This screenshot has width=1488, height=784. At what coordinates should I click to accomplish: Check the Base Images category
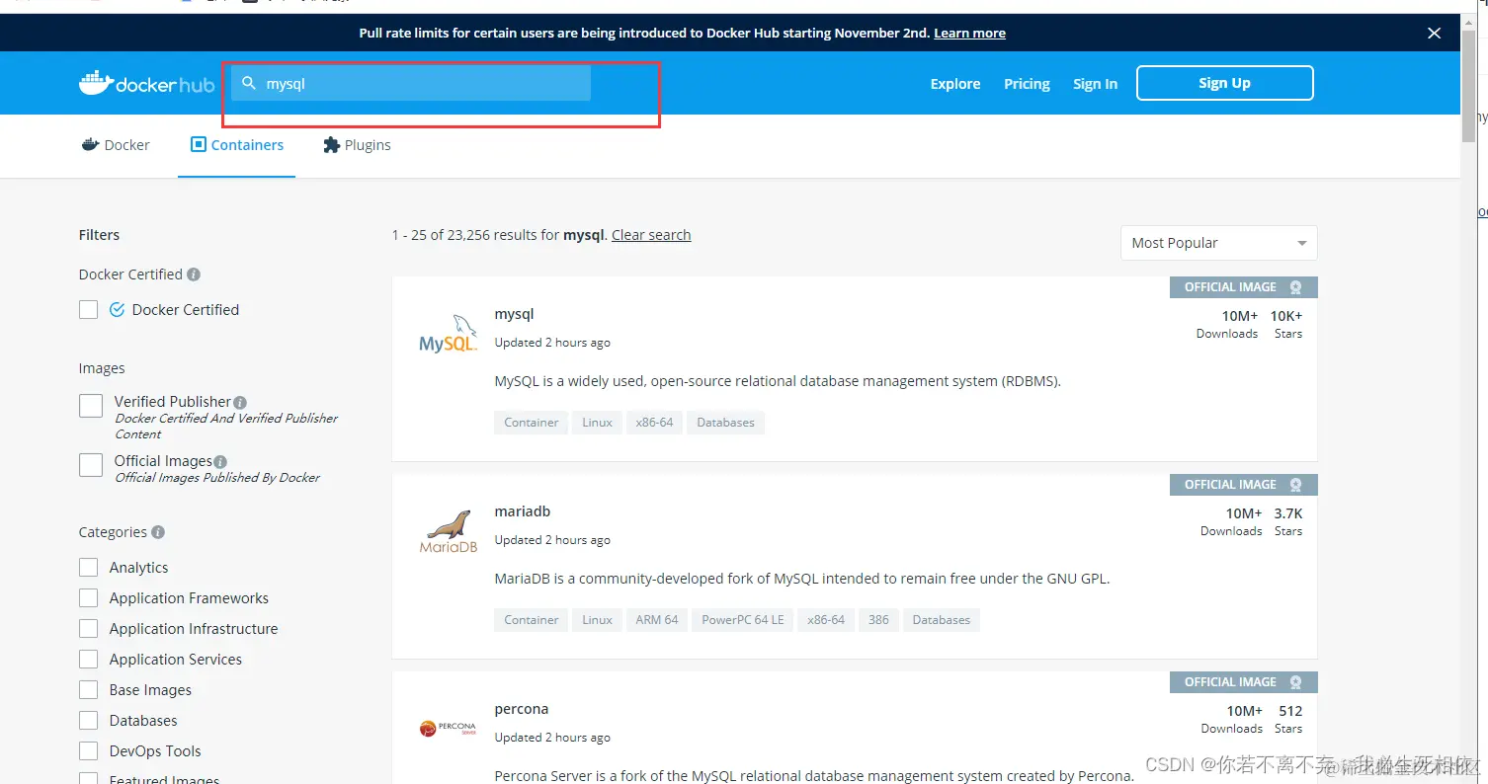point(89,689)
